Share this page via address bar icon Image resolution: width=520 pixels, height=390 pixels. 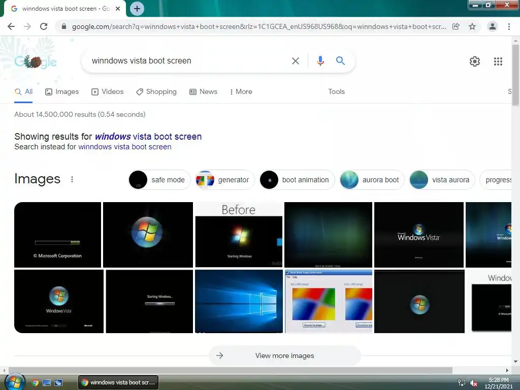[x=456, y=26]
